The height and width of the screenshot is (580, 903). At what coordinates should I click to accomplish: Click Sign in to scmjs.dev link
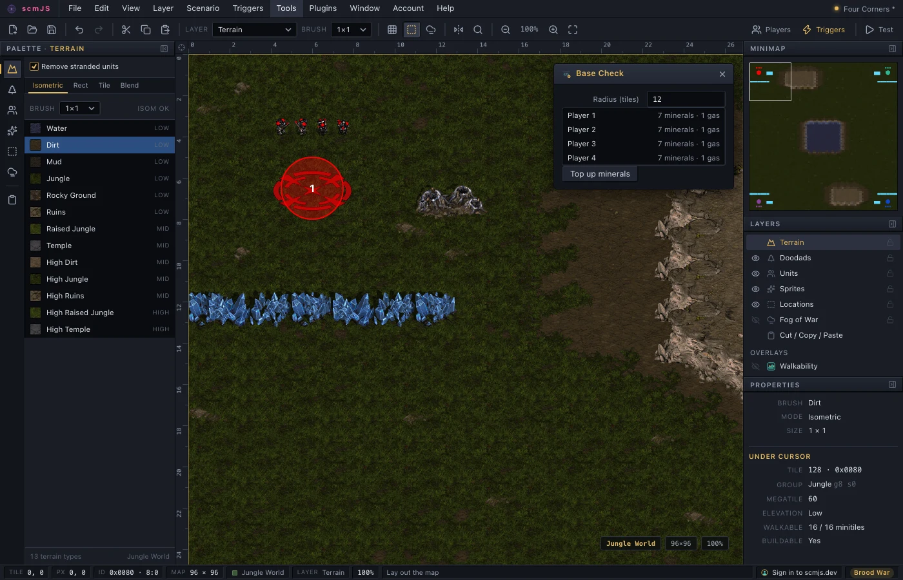pos(799,572)
